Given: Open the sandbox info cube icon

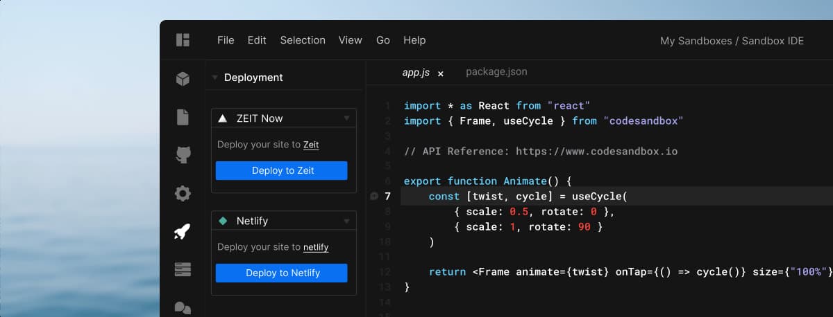Looking at the screenshot, I should (x=183, y=79).
